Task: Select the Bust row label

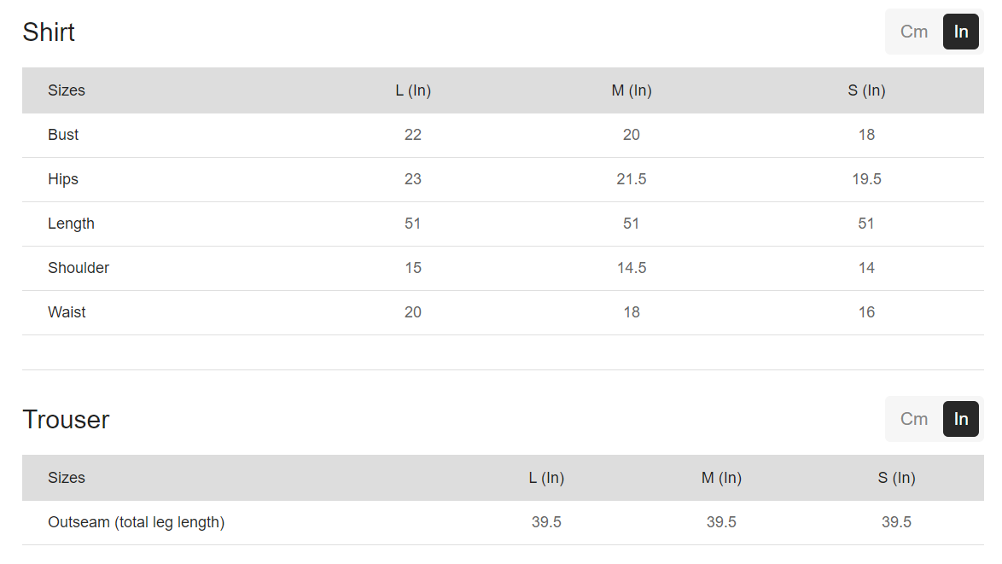Action: (63, 135)
